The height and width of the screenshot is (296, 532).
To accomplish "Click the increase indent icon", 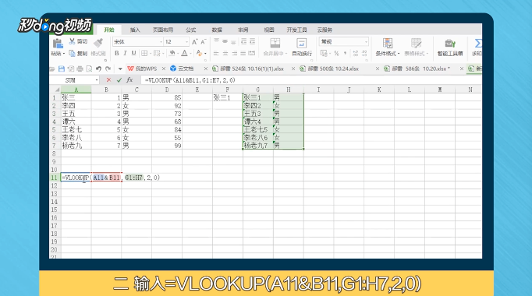I will click(252, 41).
